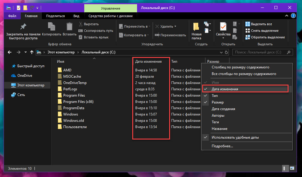Click Этот компьютер in address breadcrumb
302x177 pixels.
click(x=61, y=52)
